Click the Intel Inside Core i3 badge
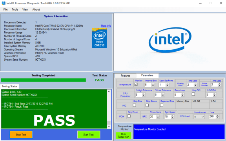 click(99, 38)
